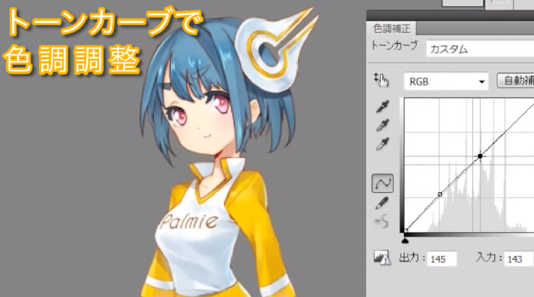Image resolution: width=534 pixels, height=297 pixels.
Task: Select the edit points curve tool
Action: [382, 183]
